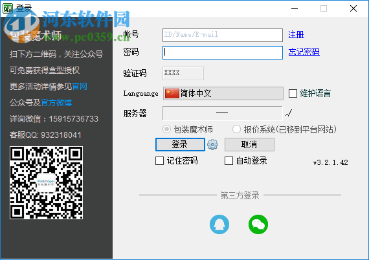Viewport: 369px width, 260px height.
Task: Click the China flag icon in the language selector
Action: point(172,93)
